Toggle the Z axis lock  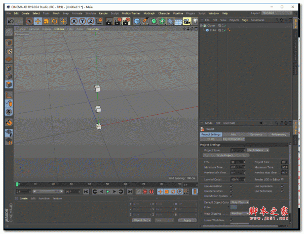pyautogui.click(x=91, y=21)
